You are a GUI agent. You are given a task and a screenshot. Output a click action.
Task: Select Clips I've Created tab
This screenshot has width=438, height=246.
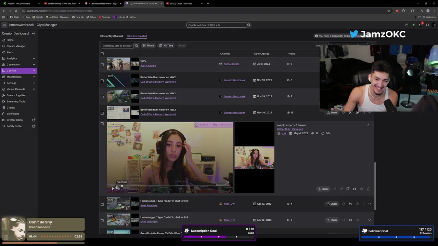[x=137, y=36]
